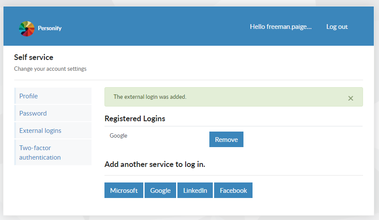This screenshot has width=379, height=220.
Task: Click the Personify brand name text
Action: [x=50, y=28]
